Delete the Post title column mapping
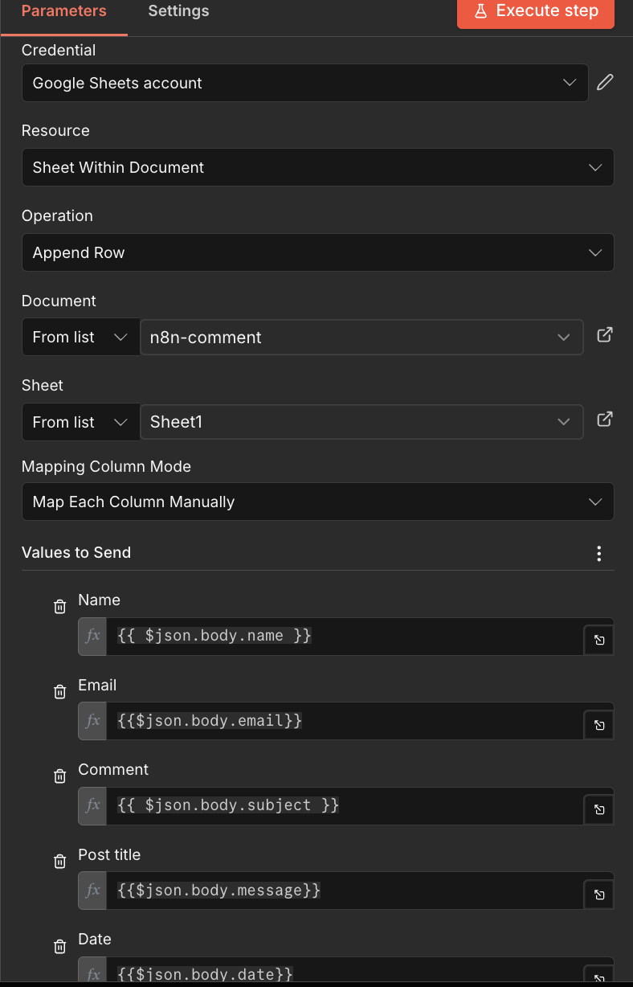Viewport: 633px width, 987px height. [x=59, y=862]
